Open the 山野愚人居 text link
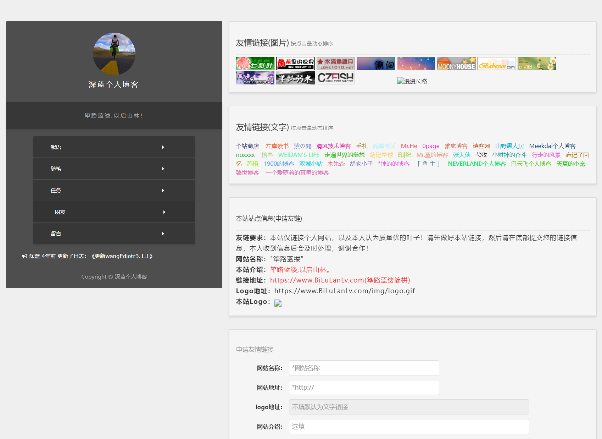Viewport: 602px width, 439px height. pos(509,146)
